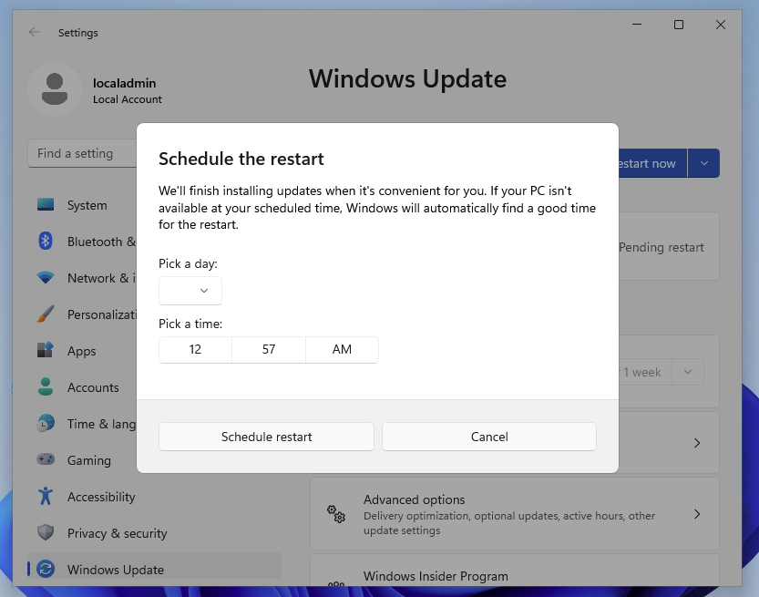Image resolution: width=759 pixels, height=597 pixels.
Task: Click the Advanced options gears icon
Action: click(x=336, y=514)
